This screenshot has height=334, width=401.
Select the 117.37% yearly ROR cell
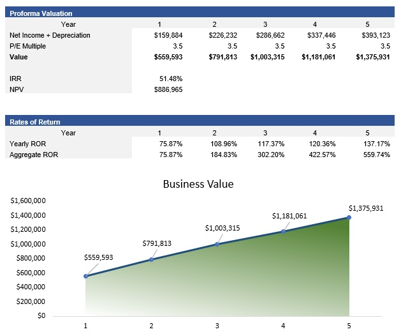[x=271, y=144]
